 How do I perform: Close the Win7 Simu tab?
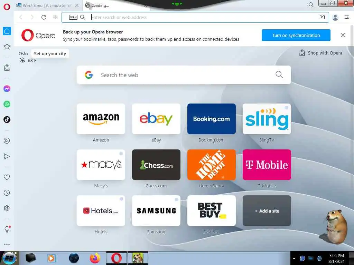(x=77, y=5)
